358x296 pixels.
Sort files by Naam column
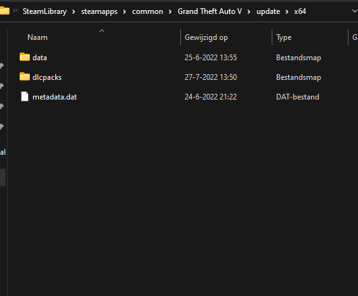coord(37,37)
